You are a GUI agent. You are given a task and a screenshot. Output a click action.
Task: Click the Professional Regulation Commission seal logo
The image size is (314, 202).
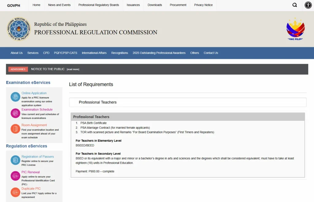pyautogui.click(x=19, y=29)
